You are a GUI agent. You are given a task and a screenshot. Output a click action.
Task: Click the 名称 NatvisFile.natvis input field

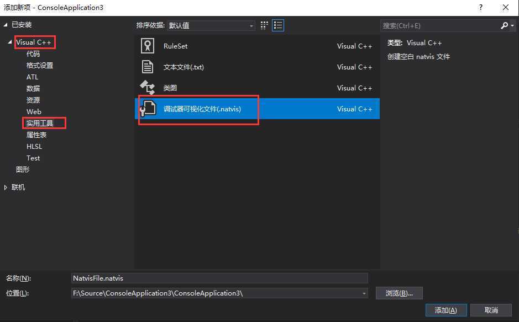(x=219, y=278)
